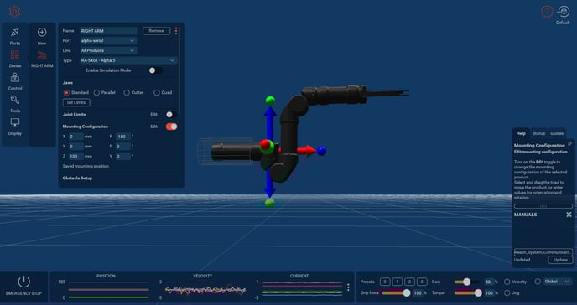Open the Tools wrench icon
This screenshot has width=577, height=305.
point(15,100)
